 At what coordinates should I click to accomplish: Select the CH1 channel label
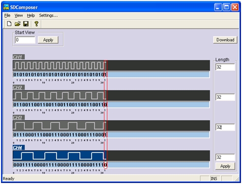(19, 57)
